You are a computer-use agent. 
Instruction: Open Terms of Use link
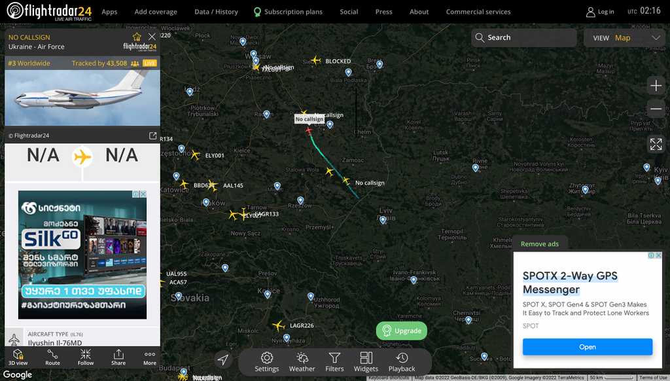tap(654, 378)
